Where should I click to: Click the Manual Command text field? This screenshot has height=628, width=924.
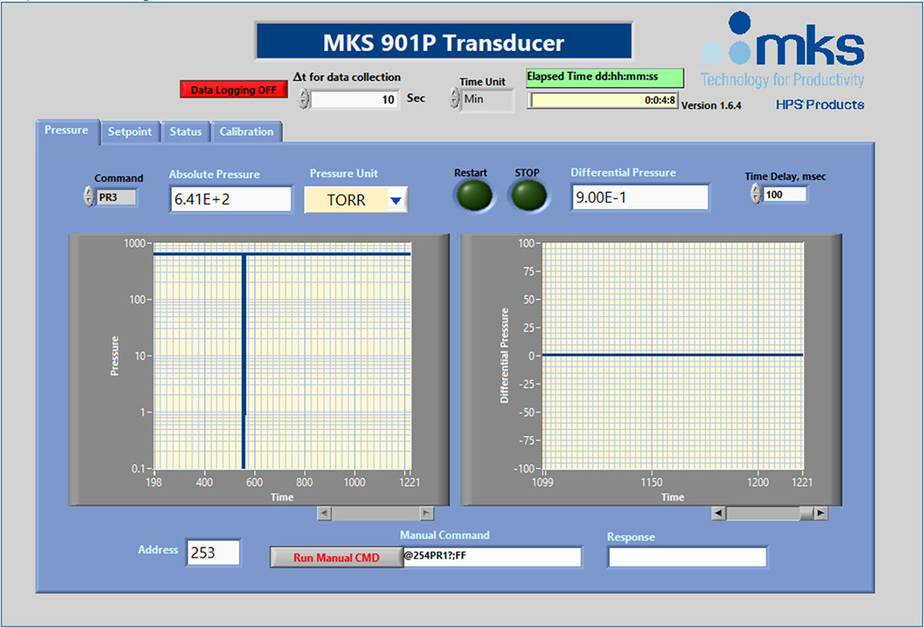[x=491, y=557]
